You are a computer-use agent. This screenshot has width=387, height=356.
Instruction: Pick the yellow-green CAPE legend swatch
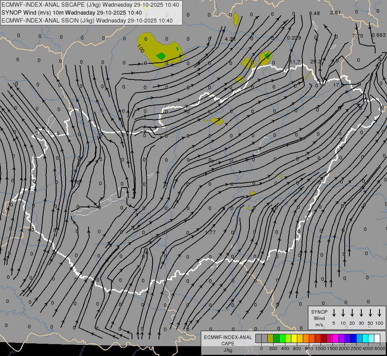288,338
